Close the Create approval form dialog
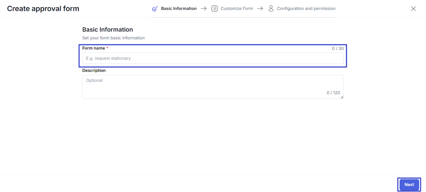 coord(413,9)
